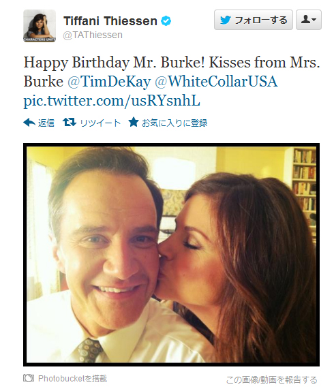Open the @TimDeKay mention link
This screenshot has height=391, width=334.
(109, 82)
